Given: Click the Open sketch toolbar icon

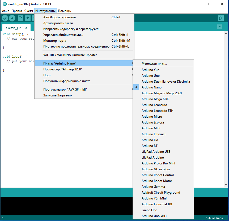Looking at the screenshot, I should [28, 18].
